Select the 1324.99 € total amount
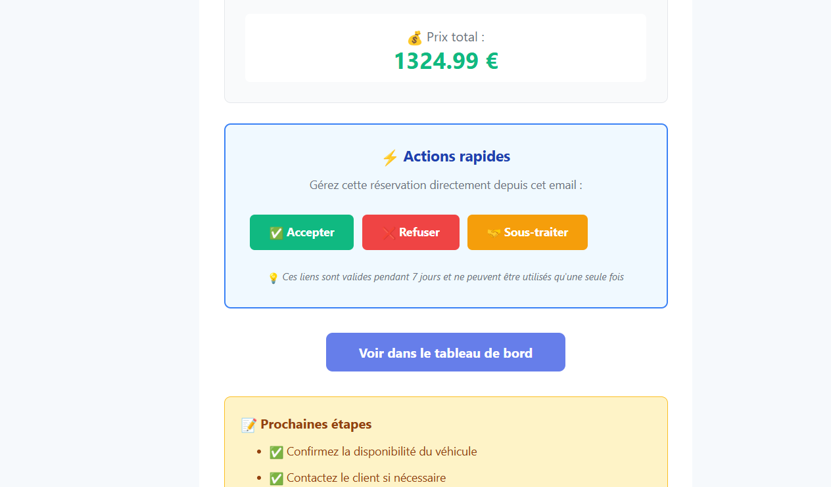Screen dimensions: 831x487 (446, 61)
